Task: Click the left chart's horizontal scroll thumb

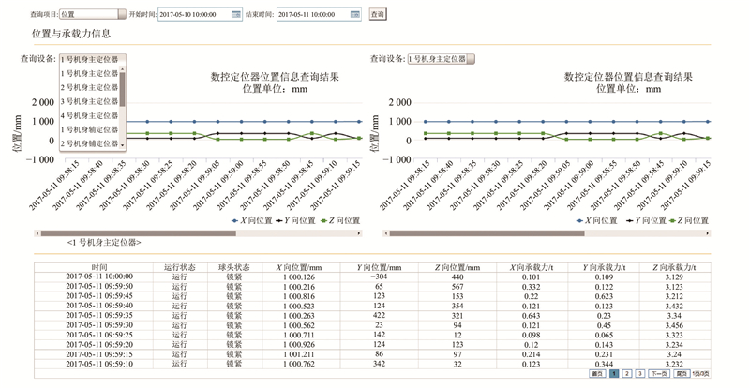Action: 138,233
